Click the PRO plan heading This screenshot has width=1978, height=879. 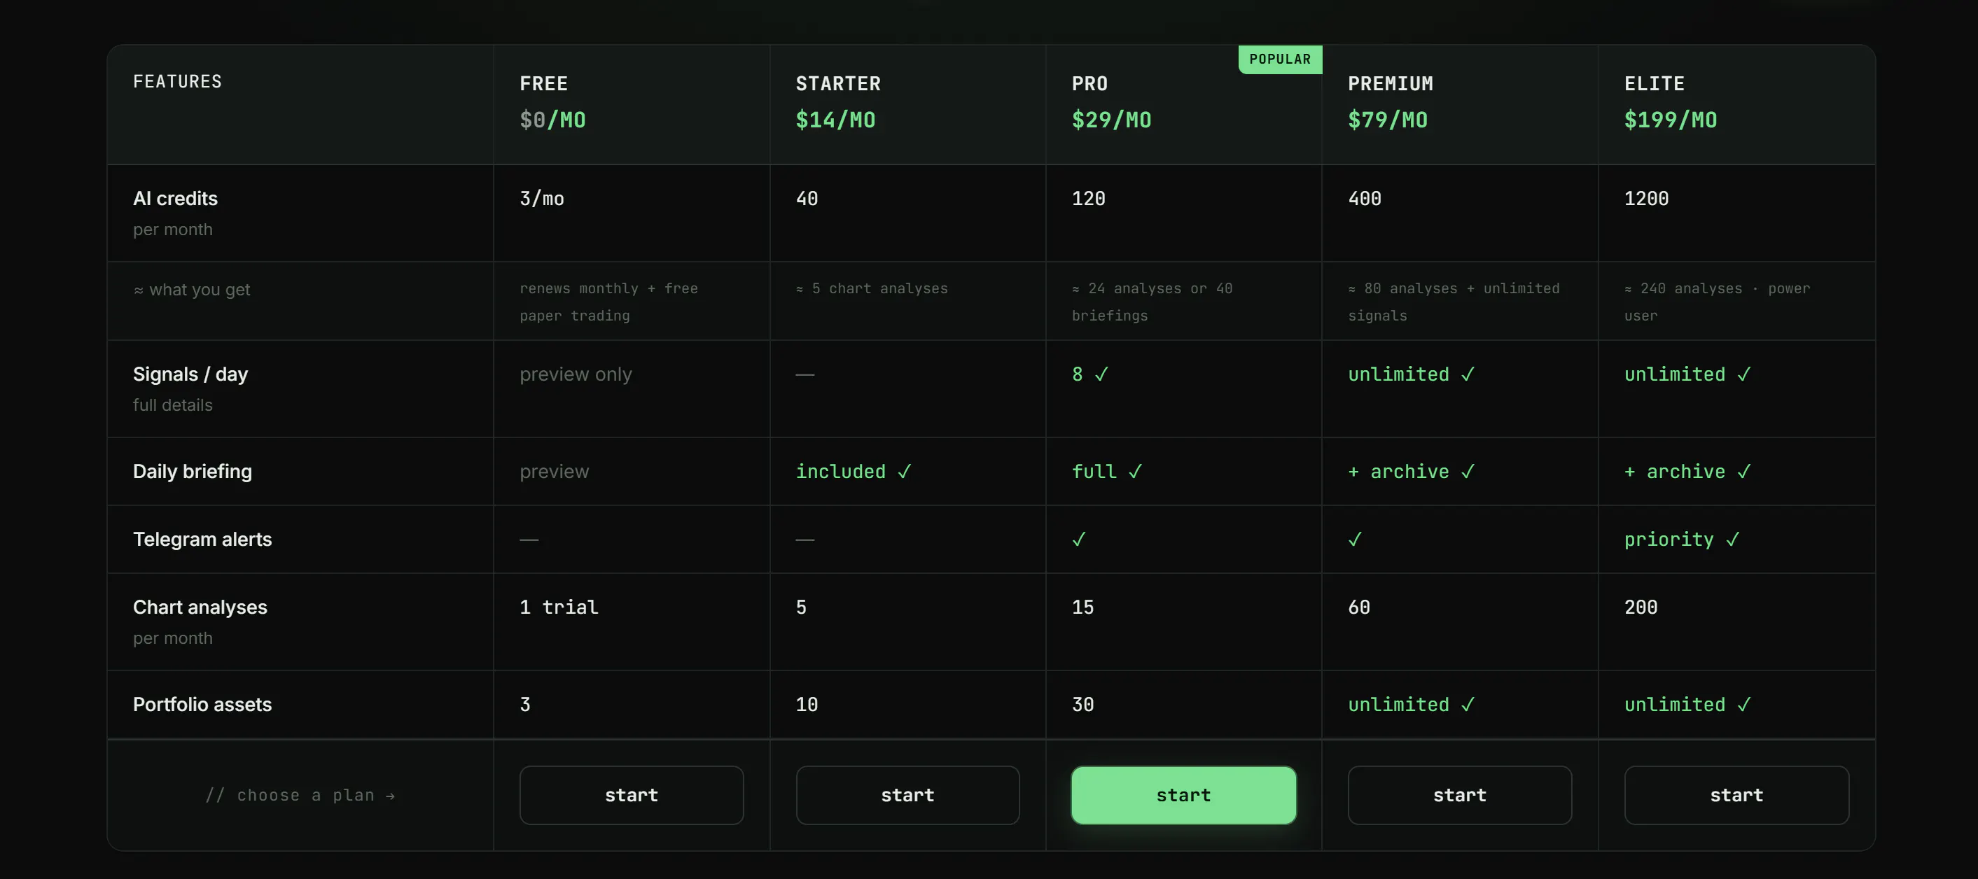pos(1089,84)
